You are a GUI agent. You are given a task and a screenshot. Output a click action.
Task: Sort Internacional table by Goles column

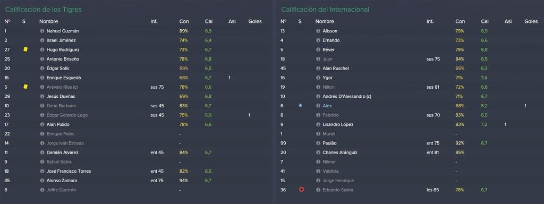[x=531, y=21]
